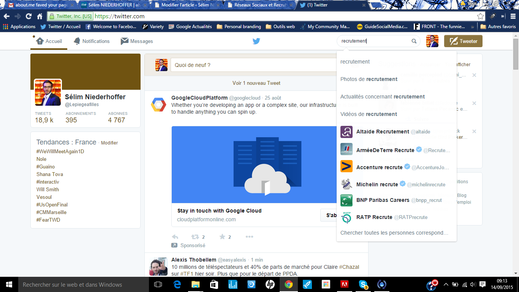Click the Alexis Thobellem avatar

pos(158,267)
